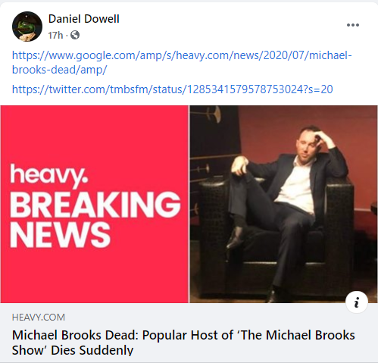Click the globe public-audience icon
378x363 pixels.
pos(75,35)
